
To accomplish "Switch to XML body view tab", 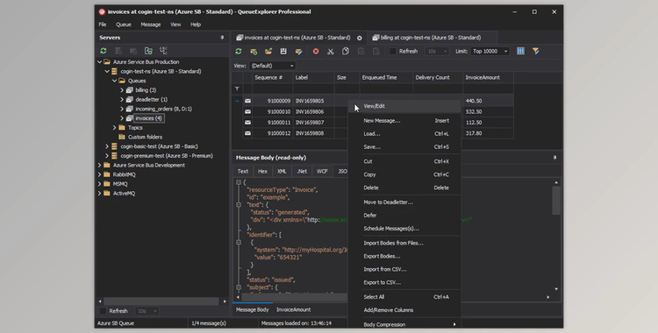I will coord(282,171).
